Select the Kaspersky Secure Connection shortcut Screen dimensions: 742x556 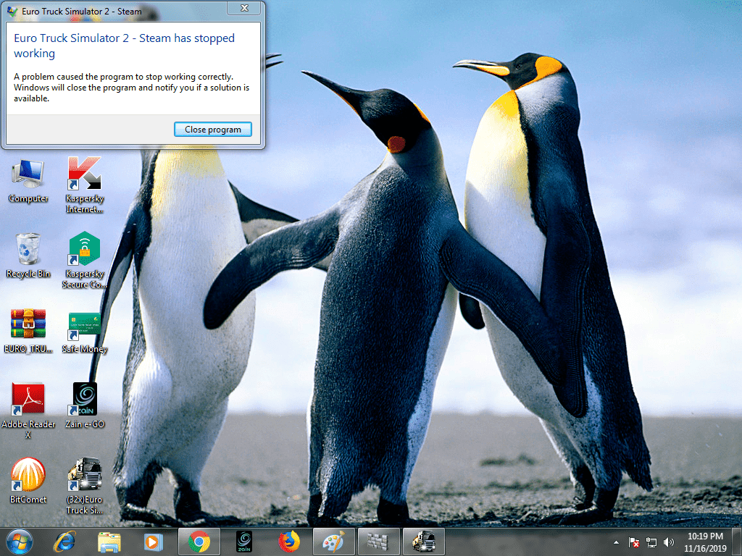pyautogui.click(x=84, y=260)
